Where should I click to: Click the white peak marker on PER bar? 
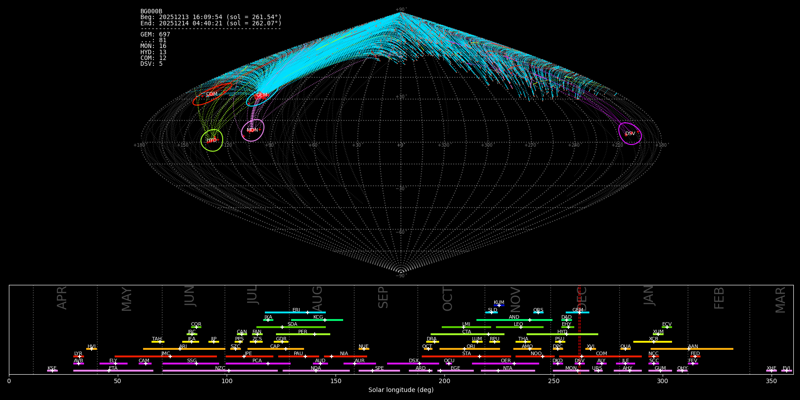(x=315, y=334)
